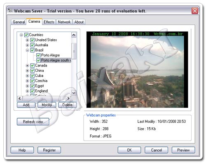The image size is (206, 164).
Task: Toggle the England checkbox
Action: click(x=32, y=91)
